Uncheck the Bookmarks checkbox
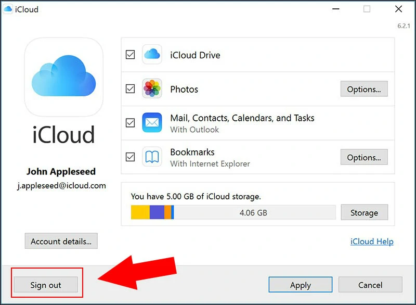 [x=131, y=157]
